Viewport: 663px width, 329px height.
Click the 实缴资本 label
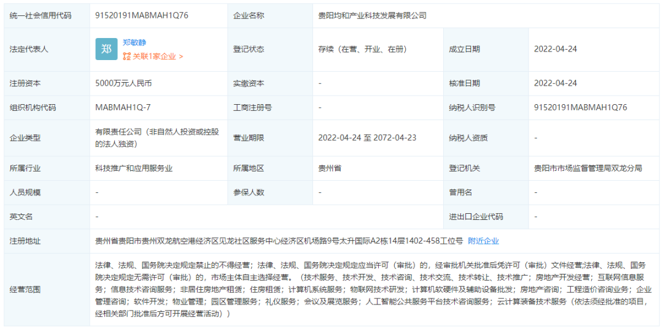click(x=249, y=83)
